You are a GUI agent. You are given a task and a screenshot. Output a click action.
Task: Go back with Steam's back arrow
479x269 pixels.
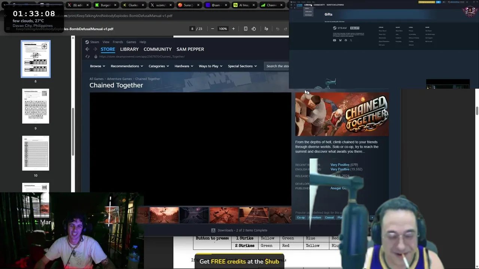[x=87, y=49]
